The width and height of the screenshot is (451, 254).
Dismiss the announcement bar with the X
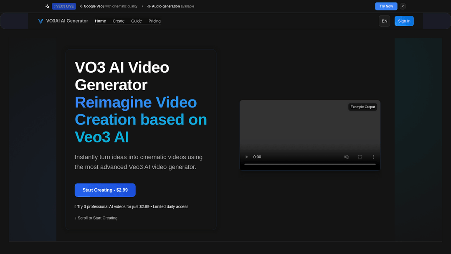tap(403, 6)
